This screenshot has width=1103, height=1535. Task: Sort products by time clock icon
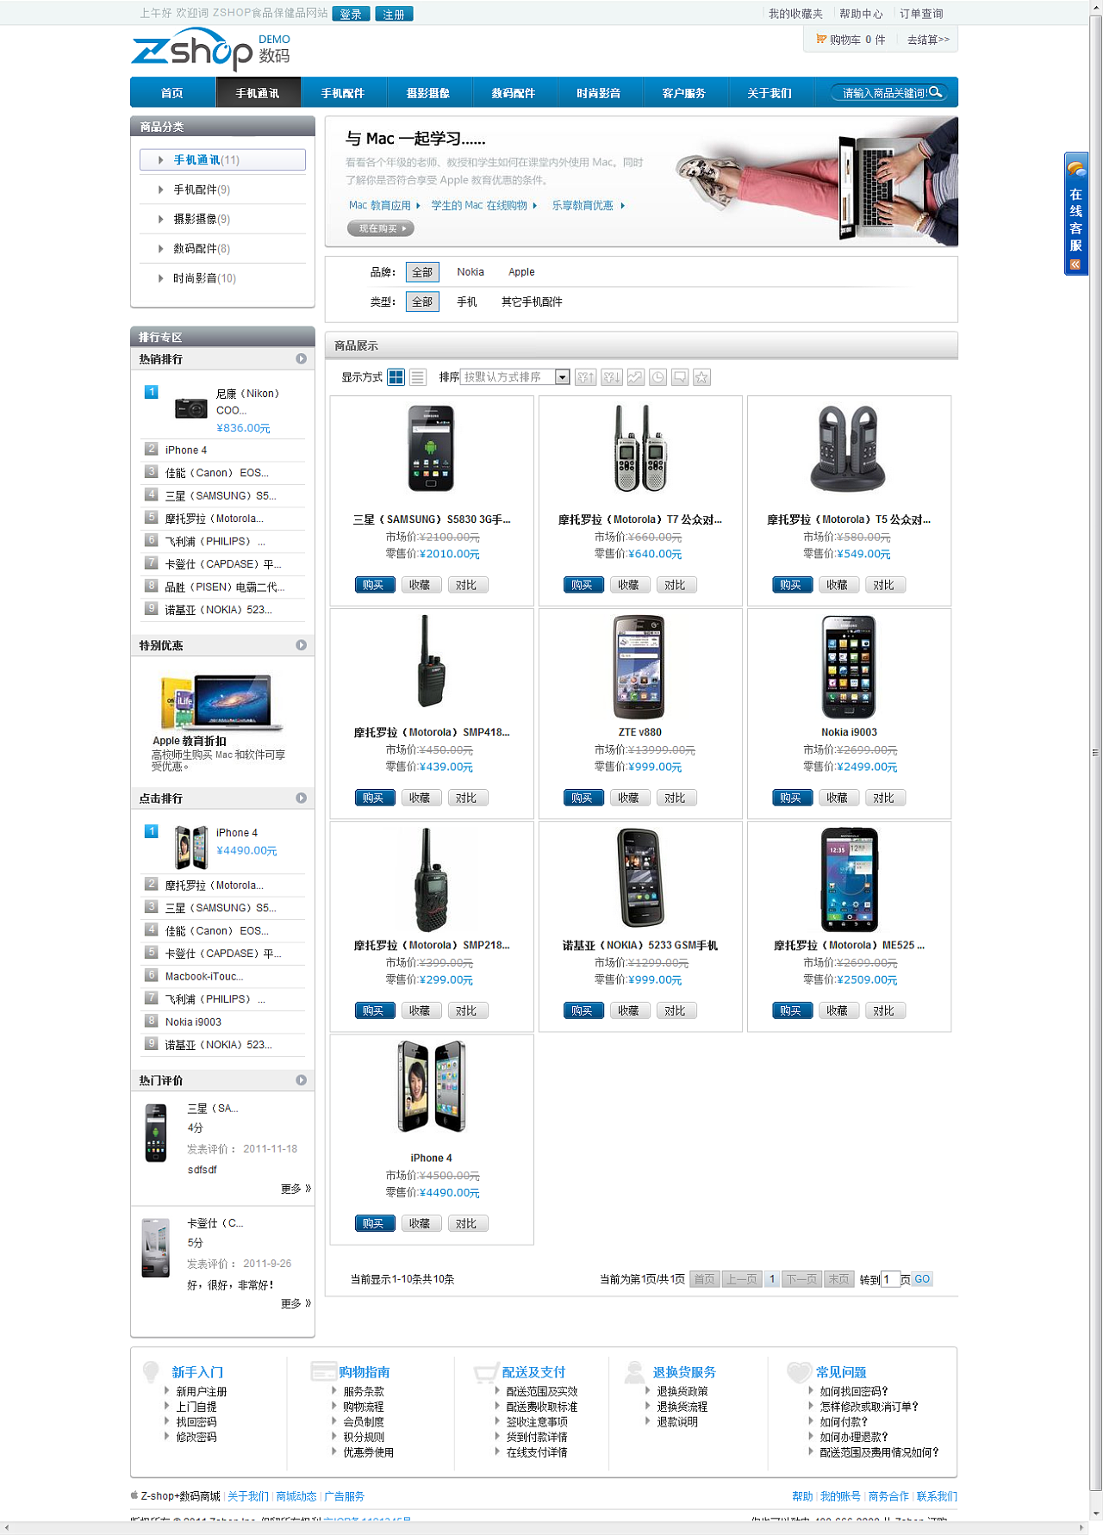[x=657, y=377]
